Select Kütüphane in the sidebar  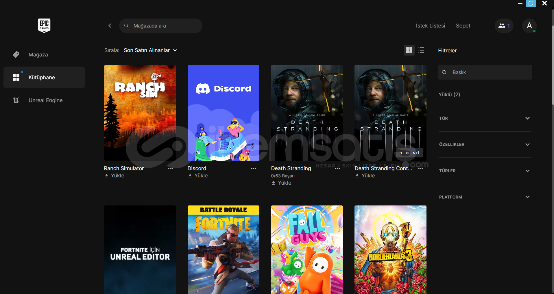tap(44, 78)
